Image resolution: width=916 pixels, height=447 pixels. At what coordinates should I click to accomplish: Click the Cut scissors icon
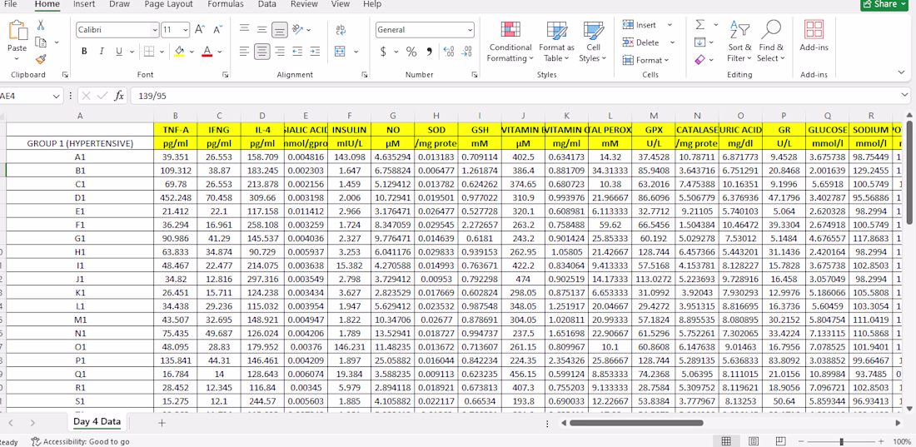click(x=40, y=25)
